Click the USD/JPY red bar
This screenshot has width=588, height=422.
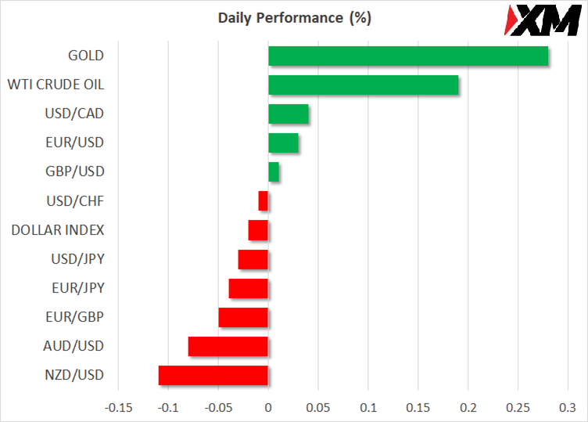253,259
